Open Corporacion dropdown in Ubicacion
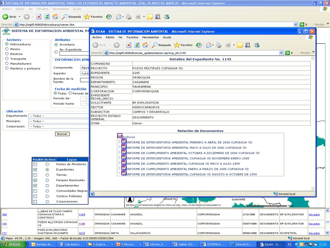Screen dimensions: 330x248 [x=59, y=126]
